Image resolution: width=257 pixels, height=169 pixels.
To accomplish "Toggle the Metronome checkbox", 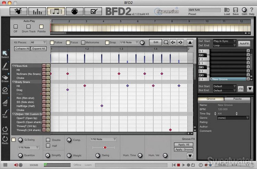I will 83,42.
